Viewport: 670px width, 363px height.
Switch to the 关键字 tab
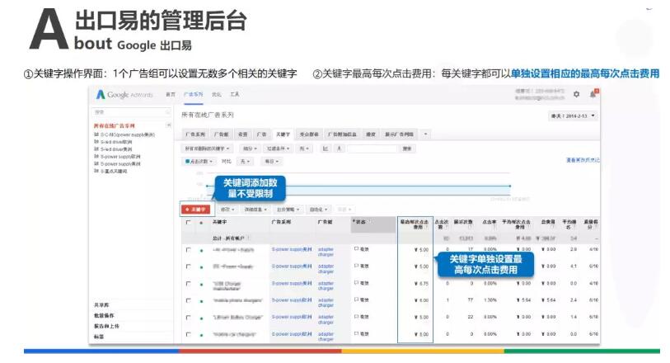(x=283, y=134)
